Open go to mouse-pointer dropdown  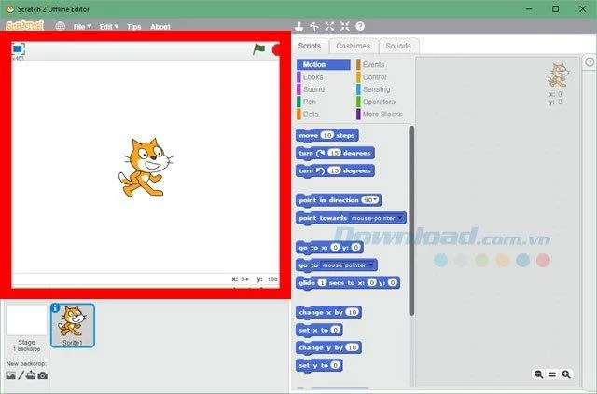click(x=348, y=265)
